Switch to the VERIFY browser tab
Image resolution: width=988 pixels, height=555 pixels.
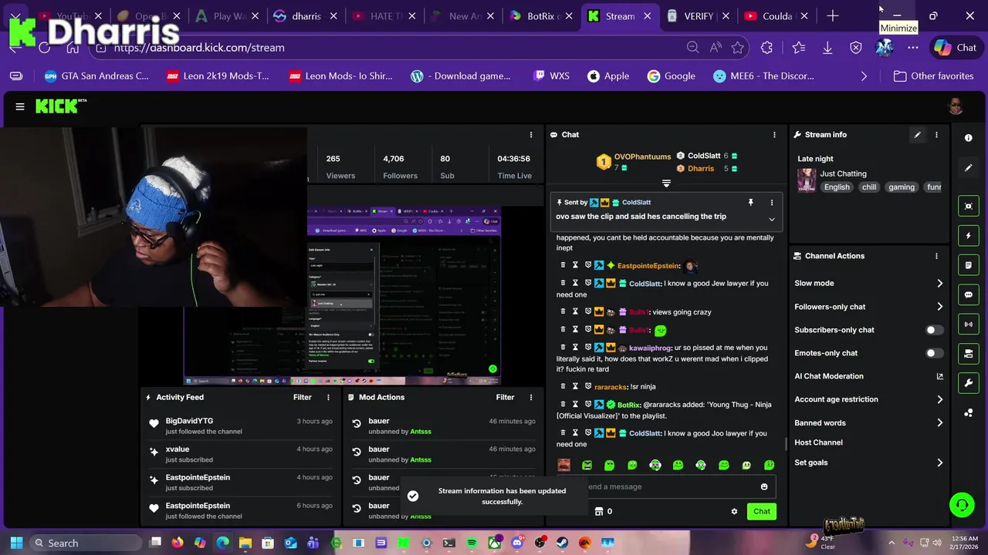[x=698, y=16]
